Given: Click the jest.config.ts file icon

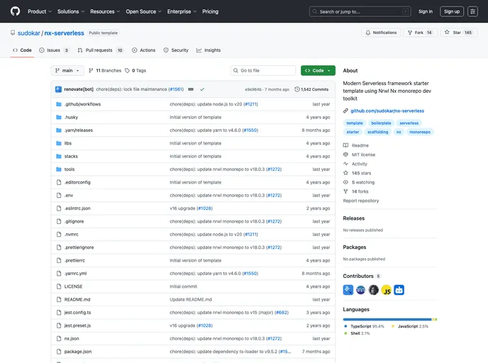Looking at the screenshot, I should pos(58,313).
